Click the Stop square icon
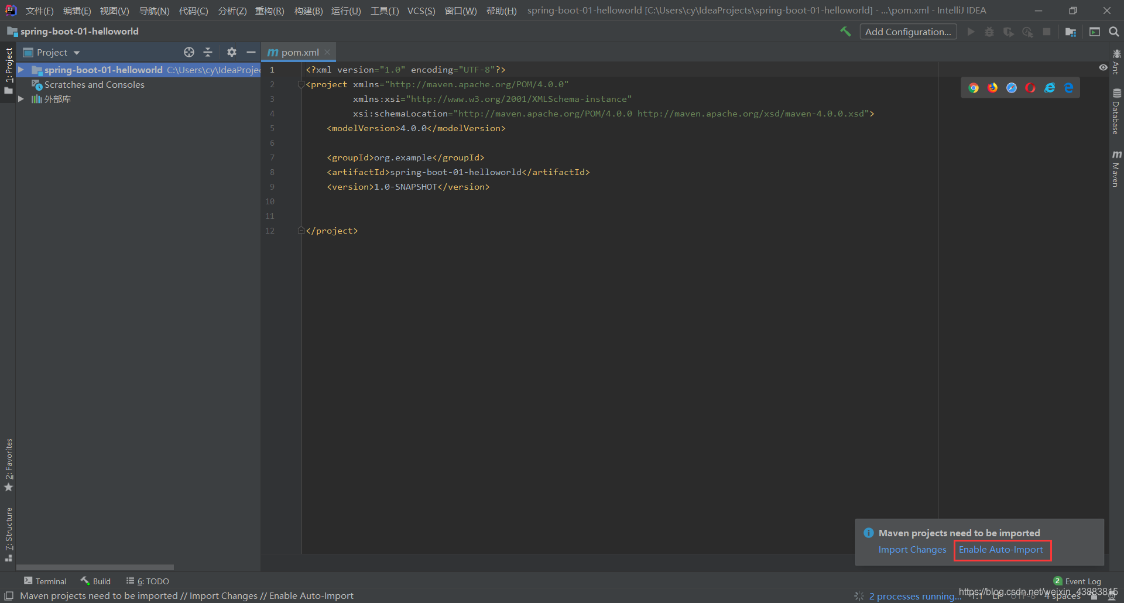Viewport: 1124px width, 603px height. click(1047, 32)
